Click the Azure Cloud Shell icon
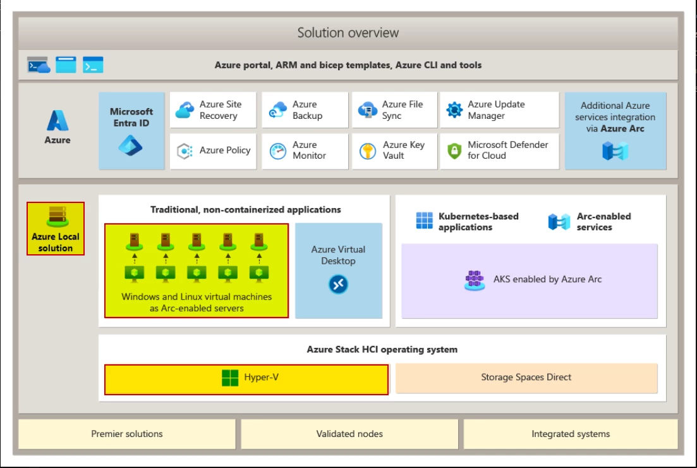Screen dimensions: 697x468 (x=39, y=65)
